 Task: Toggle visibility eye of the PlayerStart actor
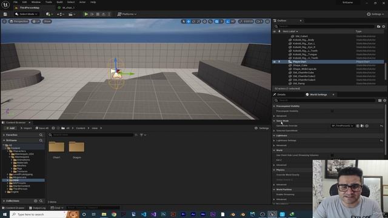(x=274, y=62)
